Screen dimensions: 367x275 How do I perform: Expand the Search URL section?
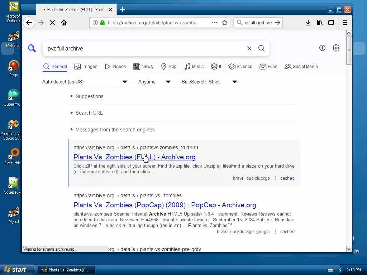pyautogui.click(x=87, y=113)
